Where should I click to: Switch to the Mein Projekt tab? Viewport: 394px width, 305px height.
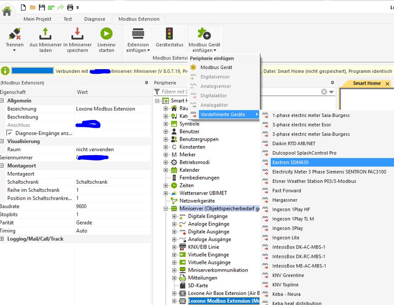(37, 19)
